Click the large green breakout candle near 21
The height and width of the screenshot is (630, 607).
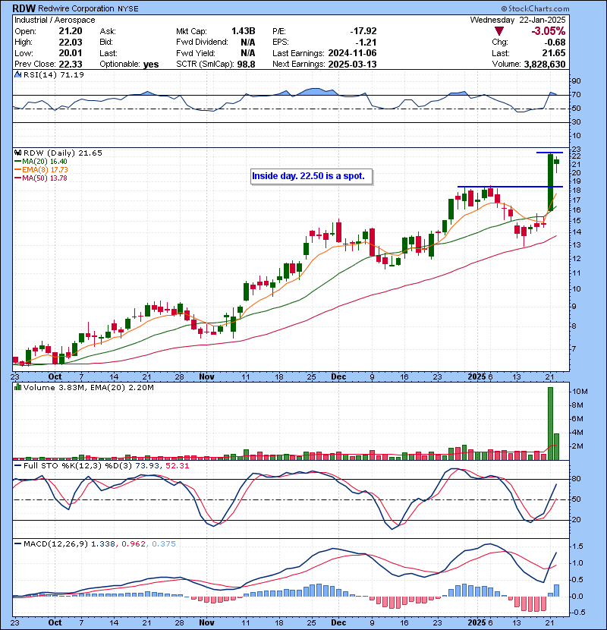pos(550,182)
